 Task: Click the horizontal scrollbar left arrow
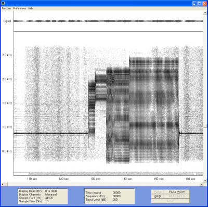tap(3, 184)
